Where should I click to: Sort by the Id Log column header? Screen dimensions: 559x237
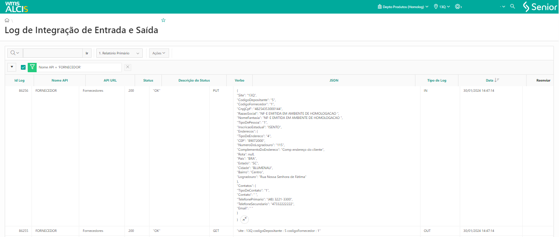[x=19, y=80]
